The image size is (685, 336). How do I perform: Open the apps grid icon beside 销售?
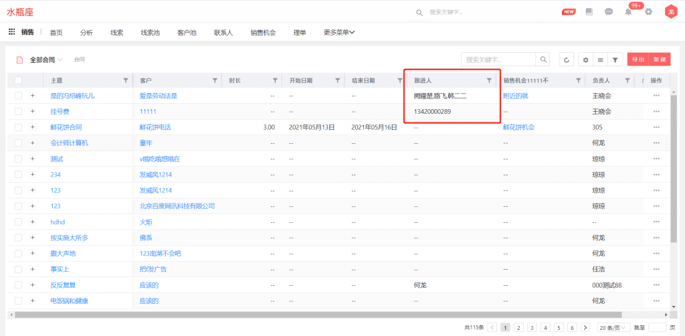tap(11, 31)
